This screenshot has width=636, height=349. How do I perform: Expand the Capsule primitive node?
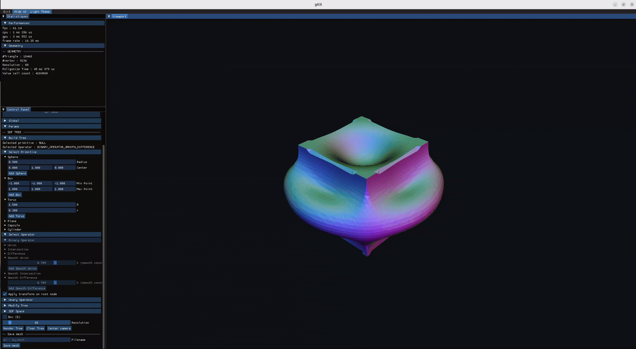tap(5, 225)
